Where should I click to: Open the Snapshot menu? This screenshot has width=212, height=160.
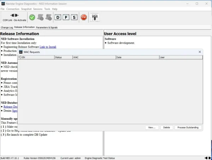pos(26,9)
